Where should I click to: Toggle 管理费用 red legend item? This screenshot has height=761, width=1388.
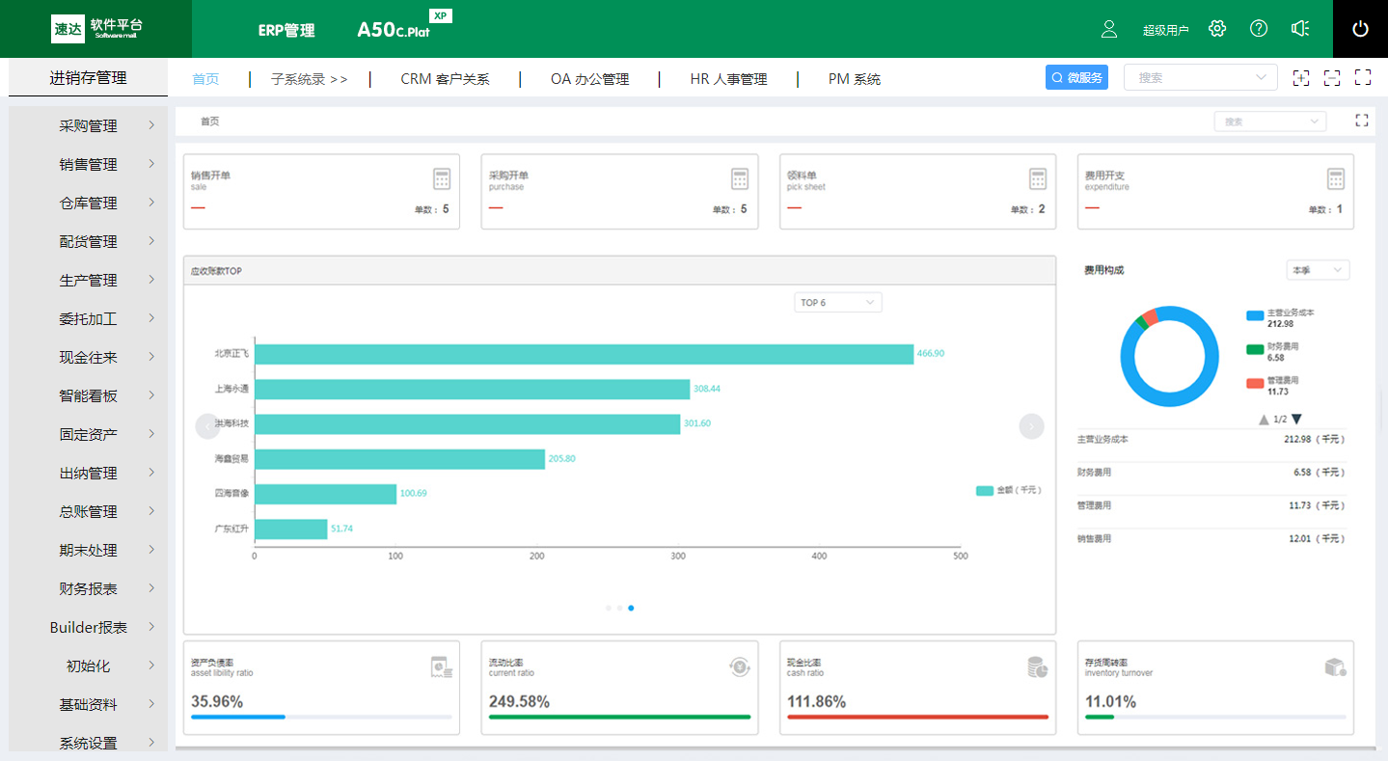pos(1255,383)
